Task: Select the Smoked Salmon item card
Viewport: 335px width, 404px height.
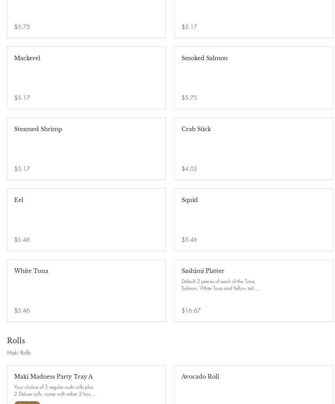Action: [253, 78]
